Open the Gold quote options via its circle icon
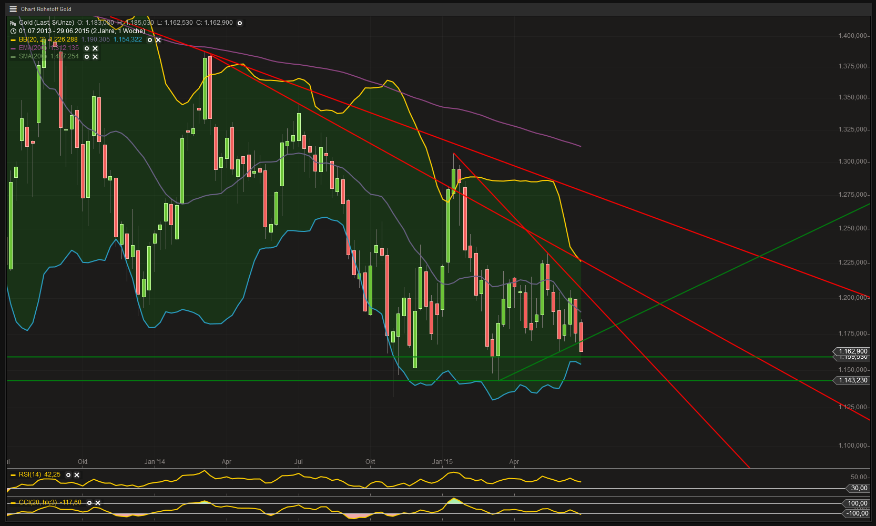The width and height of the screenshot is (876, 526). [x=239, y=23]
